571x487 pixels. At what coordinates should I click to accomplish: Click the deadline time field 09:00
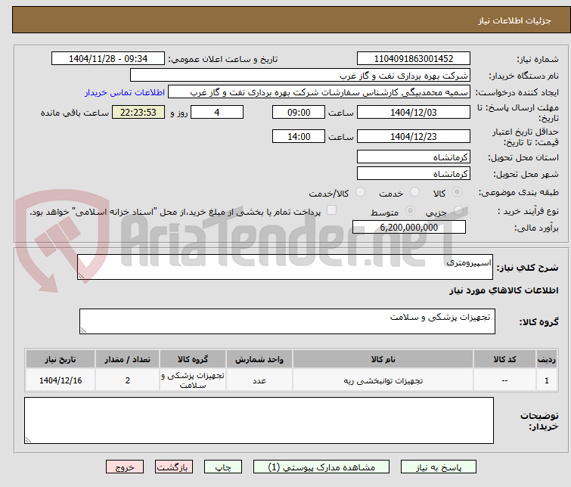coord(299,112)
